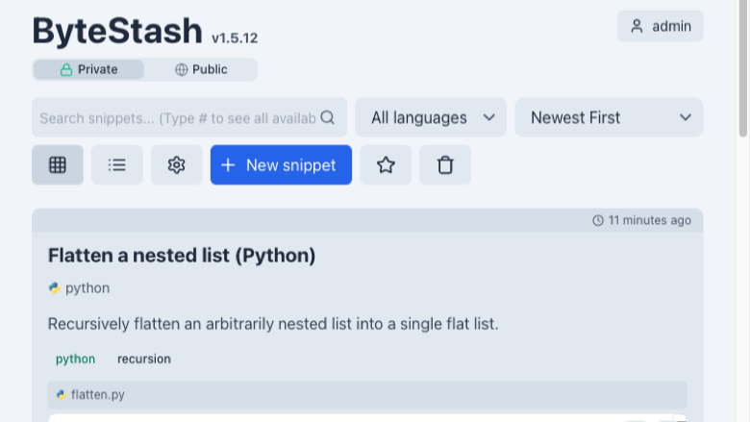Create a New snippet
The width and height of the screenshot is (750, 422).
[281, 165]
